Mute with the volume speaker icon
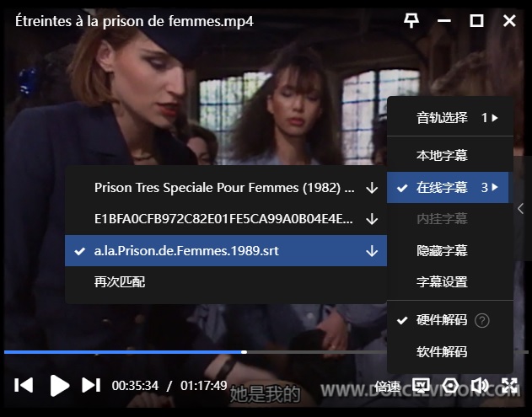Screen dimensions: 532x417 click(480, 386)
